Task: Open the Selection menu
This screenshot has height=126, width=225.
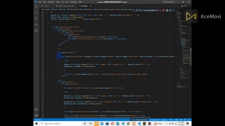Action: pyautogui.click(x=51, y=2)
